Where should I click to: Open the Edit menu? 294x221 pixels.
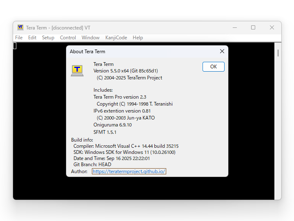click(32, 38)
